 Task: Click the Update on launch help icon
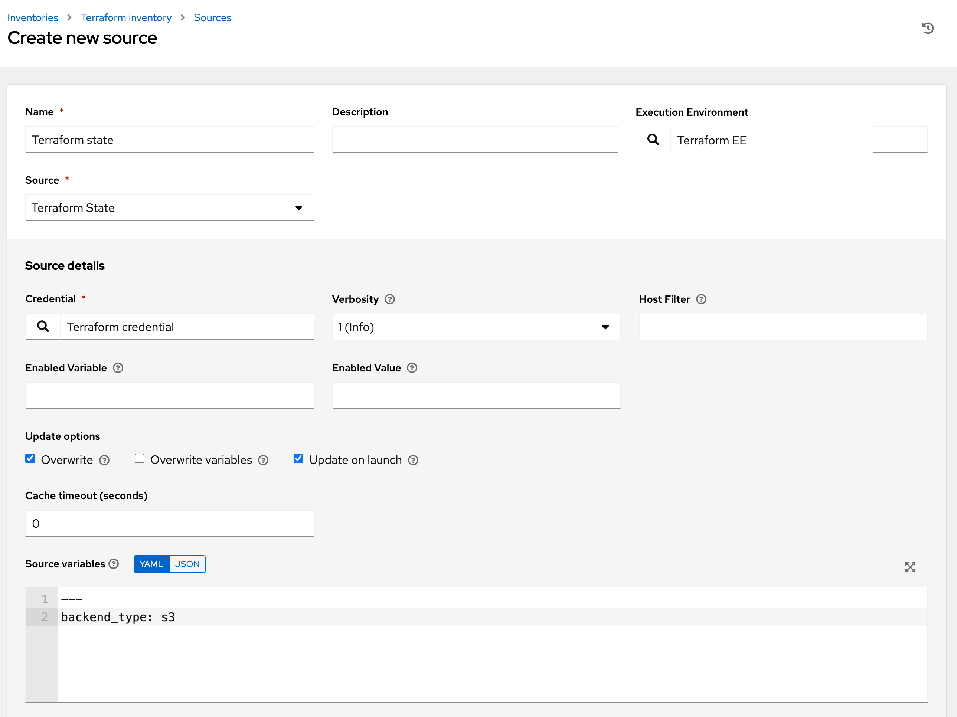click(413, 460)
